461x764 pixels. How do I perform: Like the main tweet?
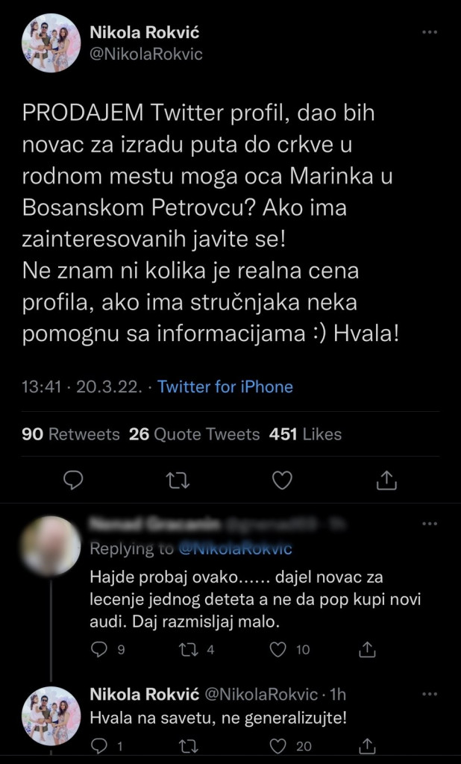281,481
